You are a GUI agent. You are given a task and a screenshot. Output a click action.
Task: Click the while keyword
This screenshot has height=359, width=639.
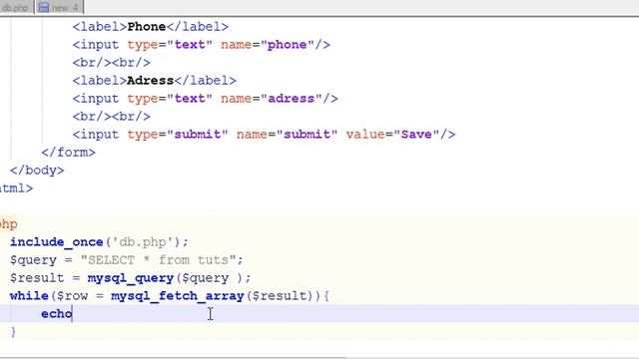pyautogui.click(x=29, y=296)
